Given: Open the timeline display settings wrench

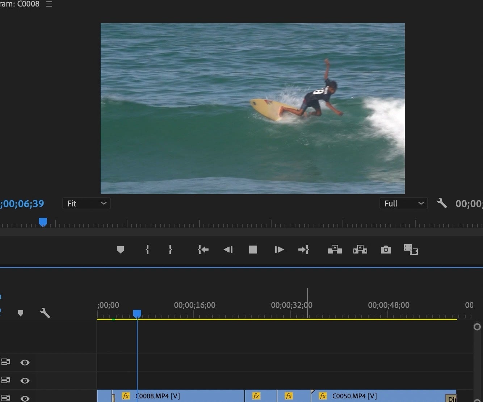Looking at the screenshot, I should tap(45, 313).
